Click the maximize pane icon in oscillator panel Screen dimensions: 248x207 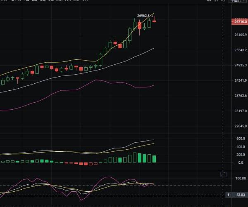click(224, 174)
